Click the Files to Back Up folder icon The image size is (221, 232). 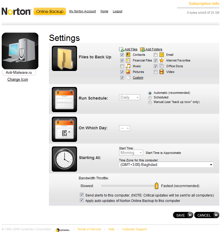tap(64, 58)
